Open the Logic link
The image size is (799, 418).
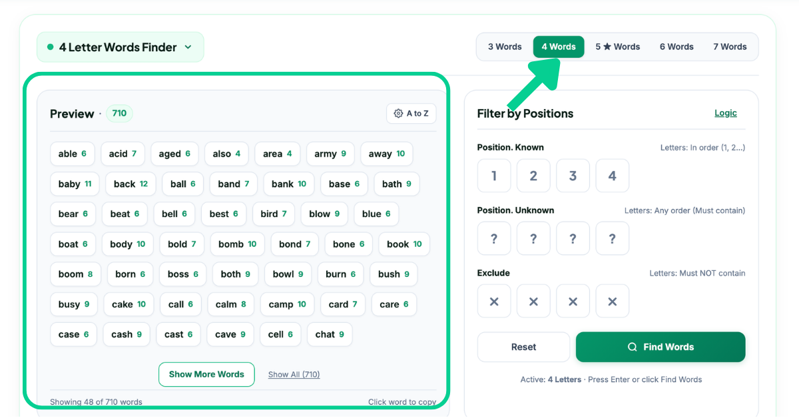[x=726, y=113]
